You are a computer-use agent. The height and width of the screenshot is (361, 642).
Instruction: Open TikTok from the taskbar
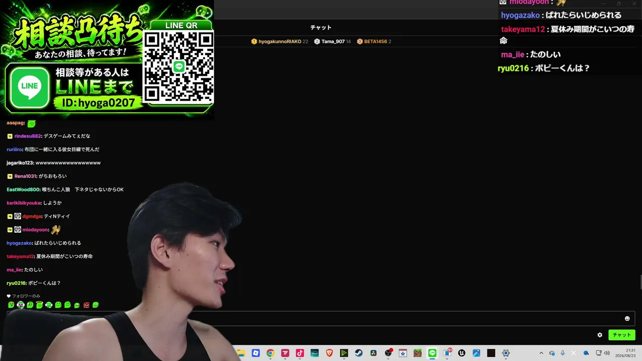click(x=300, y=353)
